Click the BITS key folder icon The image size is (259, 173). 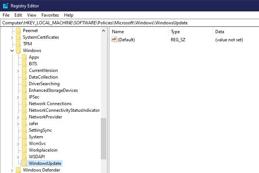pos(24,64)
